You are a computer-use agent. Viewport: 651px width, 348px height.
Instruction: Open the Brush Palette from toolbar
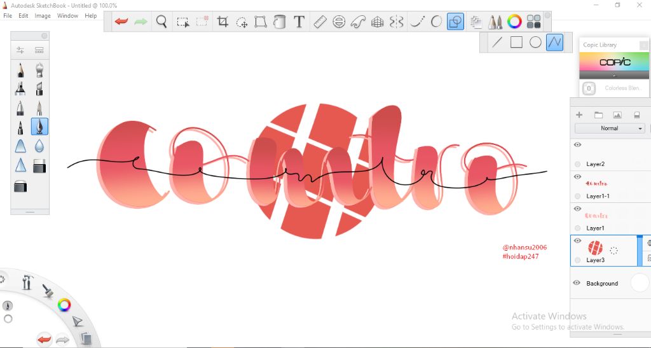click(495, 22)
